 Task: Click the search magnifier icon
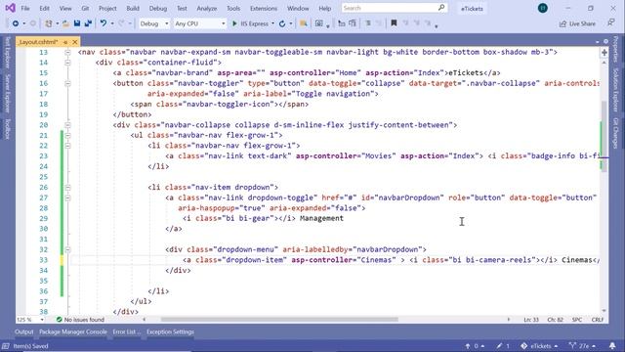click(x=441, y=8)
